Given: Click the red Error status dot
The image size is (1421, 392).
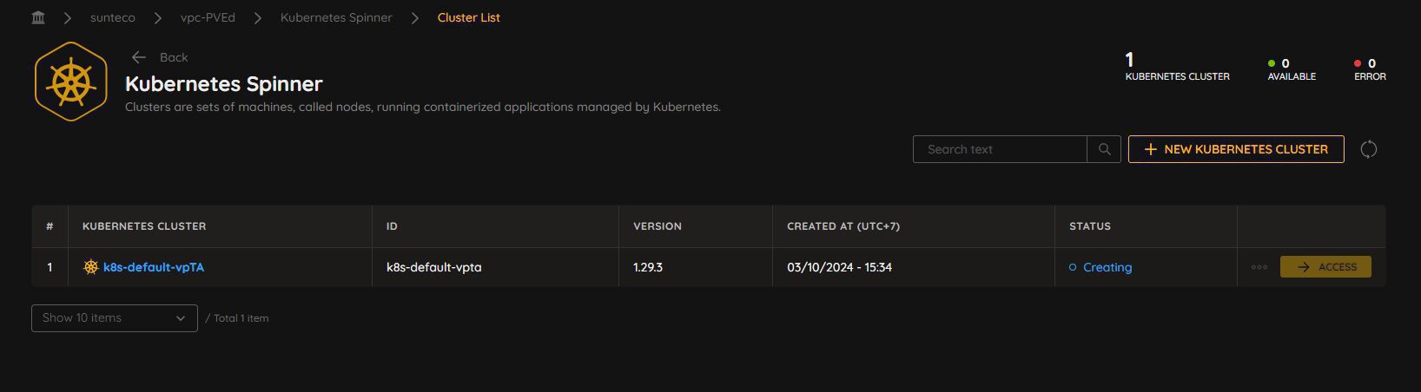Looking at the screenshot, I should 1358,63.
